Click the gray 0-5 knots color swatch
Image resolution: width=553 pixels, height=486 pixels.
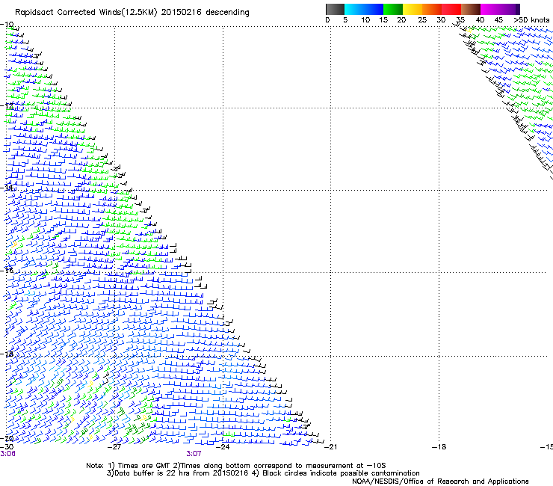(335, 9)
